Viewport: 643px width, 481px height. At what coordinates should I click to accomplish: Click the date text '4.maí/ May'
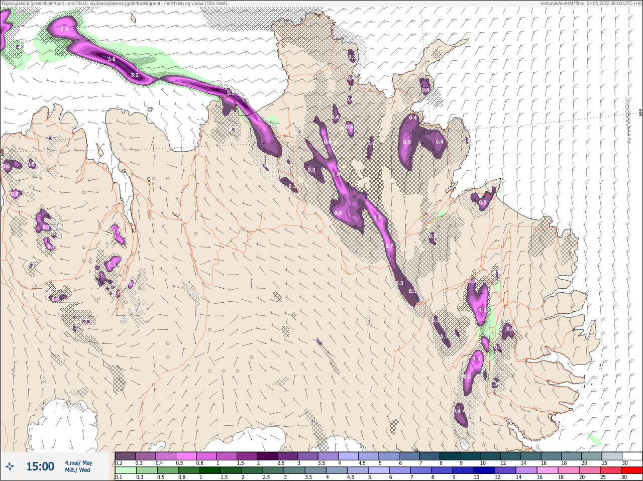click(x=78, y=463)
